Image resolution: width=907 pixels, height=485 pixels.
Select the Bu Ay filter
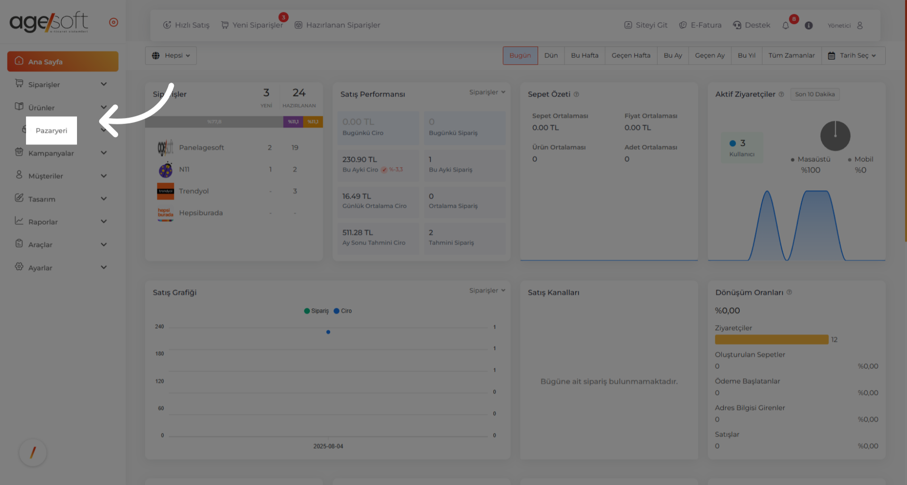(673, 56)
